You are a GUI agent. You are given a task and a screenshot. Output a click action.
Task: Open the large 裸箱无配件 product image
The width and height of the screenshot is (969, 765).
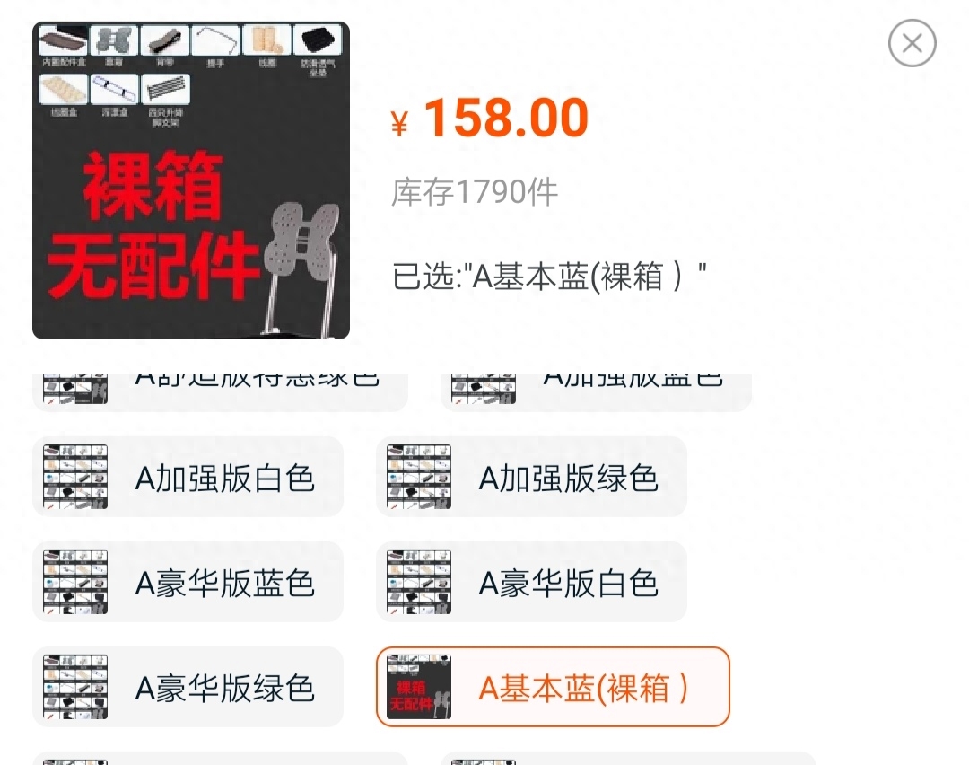(x=191, y=180)
